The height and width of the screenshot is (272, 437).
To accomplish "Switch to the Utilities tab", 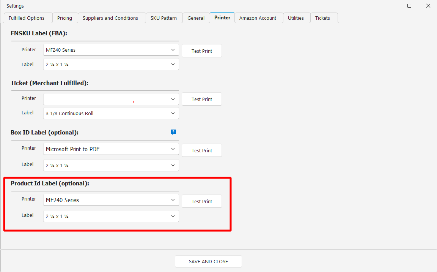I will point(297,18).
